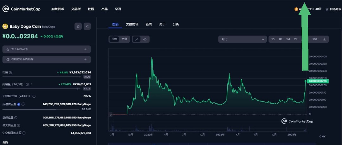This screenshot has width=342, height=145.
Task: Set chart range to 7D
Action: tap(280, 39)
